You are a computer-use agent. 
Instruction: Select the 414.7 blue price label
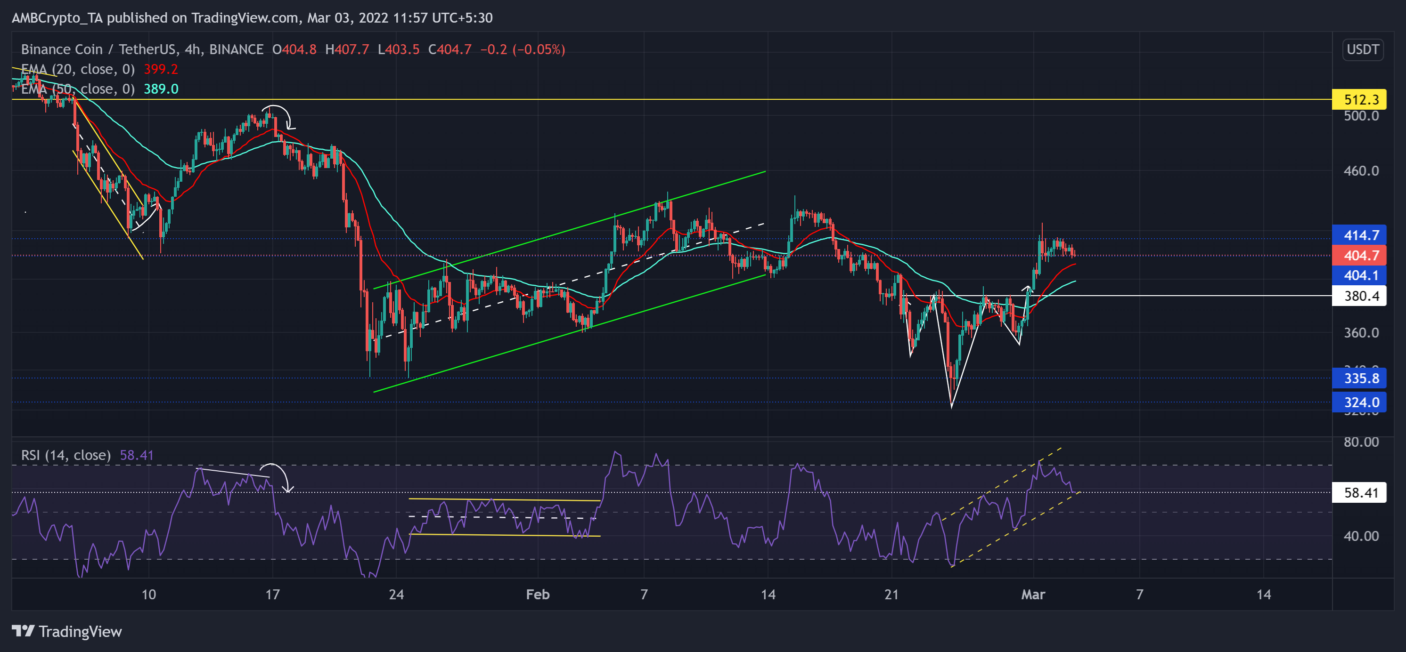(x=1359, y=235)
